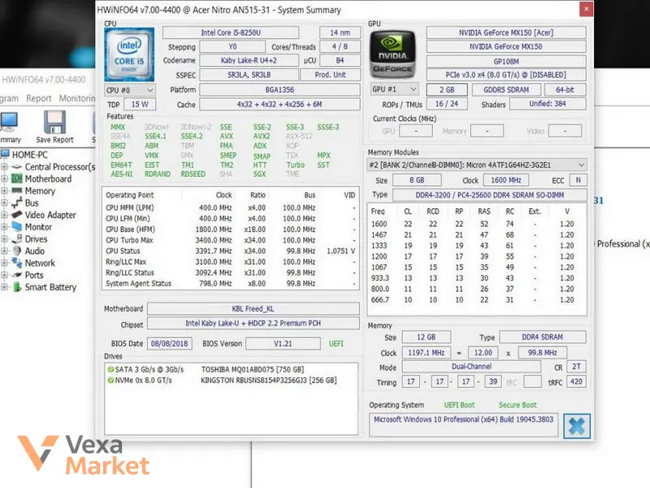Click the 1600 frequency timing row

(x=477, y=224)
